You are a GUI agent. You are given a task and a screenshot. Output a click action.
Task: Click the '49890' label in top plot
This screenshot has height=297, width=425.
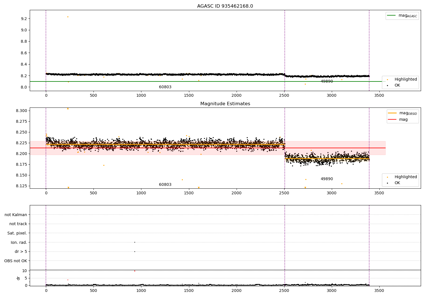coord(327,81)
